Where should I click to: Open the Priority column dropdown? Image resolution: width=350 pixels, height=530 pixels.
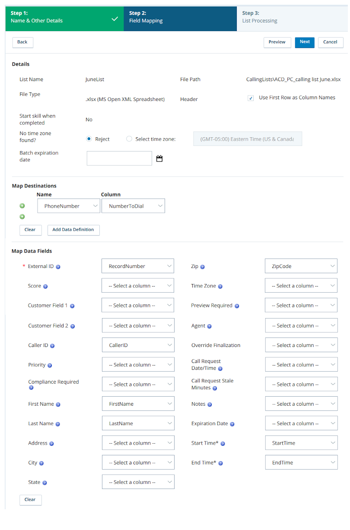pos(138,365)
